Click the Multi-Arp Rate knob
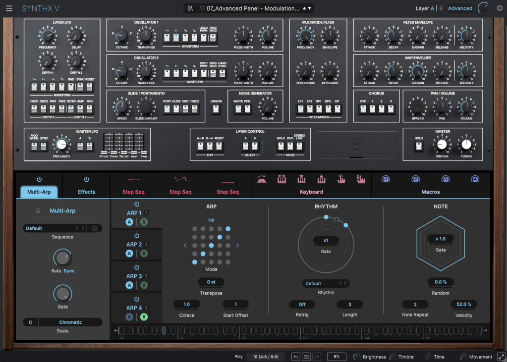The width and height of the screenshot is (507, 362). click(61, 258)
